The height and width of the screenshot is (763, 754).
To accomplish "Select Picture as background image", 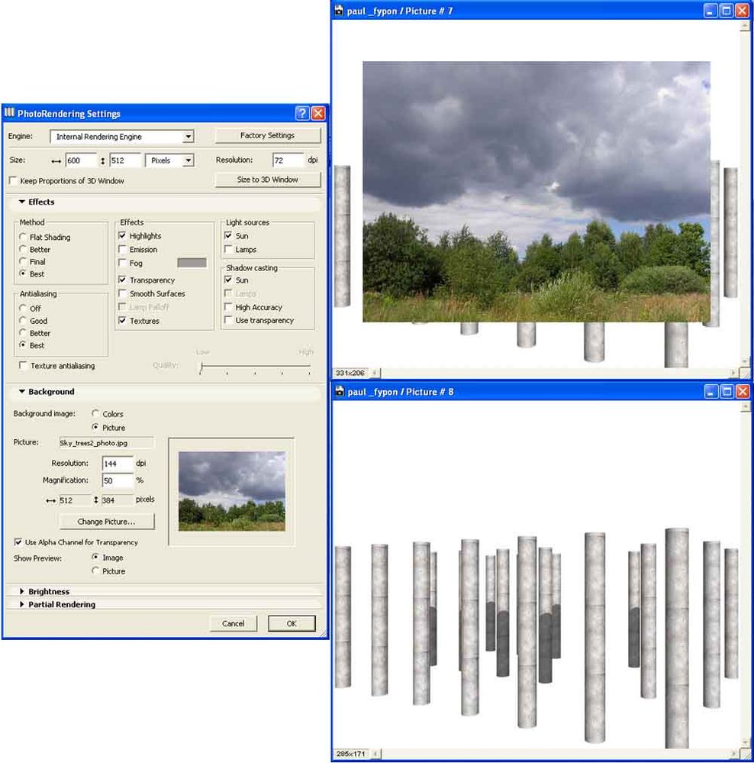I will [x=95, y=427].
